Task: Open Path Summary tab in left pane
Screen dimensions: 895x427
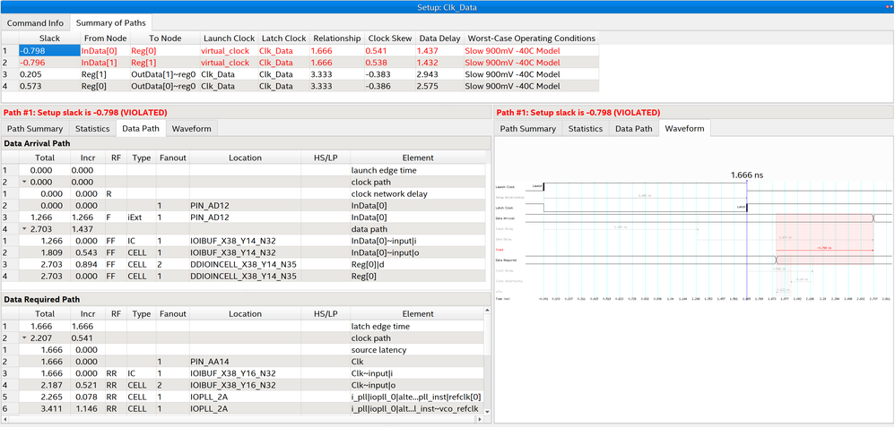Action: tap(34, 129)
